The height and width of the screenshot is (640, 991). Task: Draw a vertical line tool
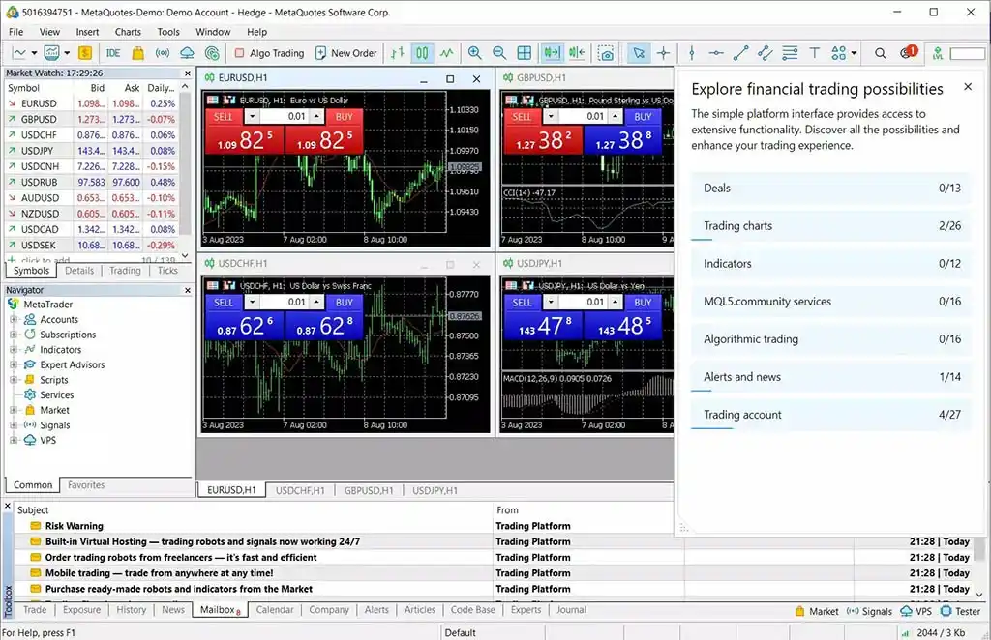(691, 53)
